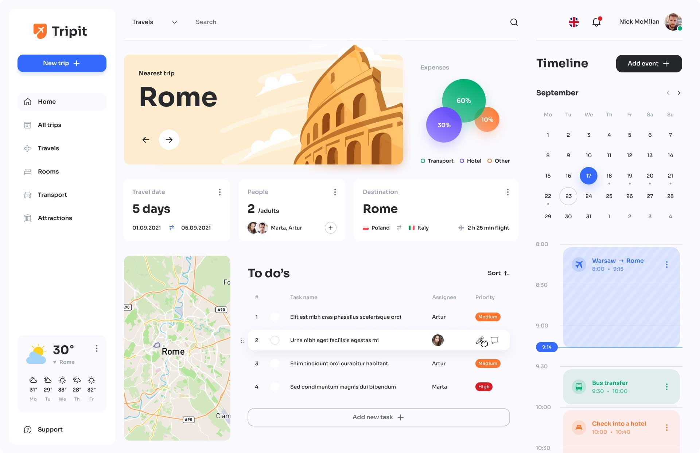This screenshot has width=700, height=453.
Task: Click September 23 on the calendar
Action: click(568, 196)
